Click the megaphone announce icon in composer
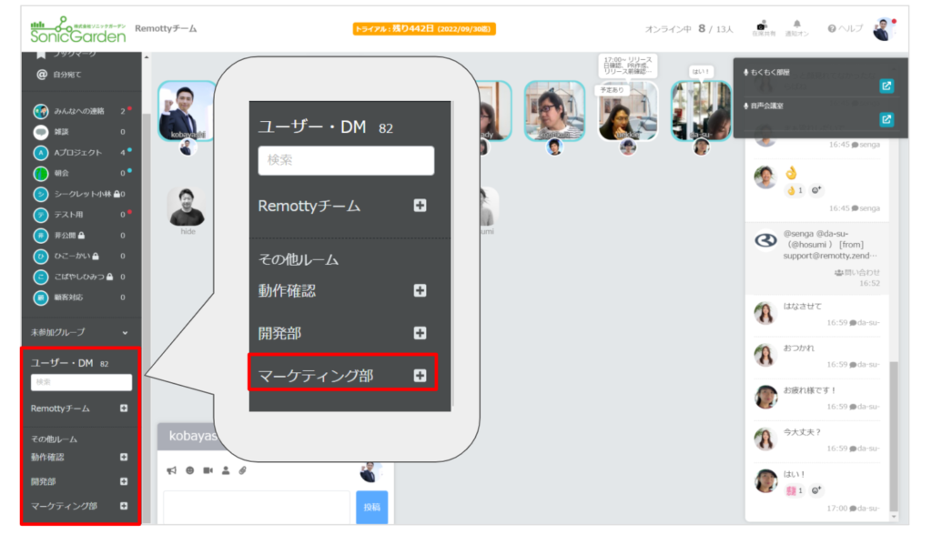This screenshot has width=932, height=535. click(172, 470)
